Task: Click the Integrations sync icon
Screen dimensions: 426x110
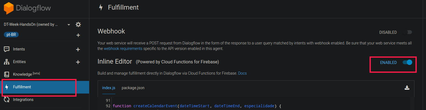Action: point(7,100)
